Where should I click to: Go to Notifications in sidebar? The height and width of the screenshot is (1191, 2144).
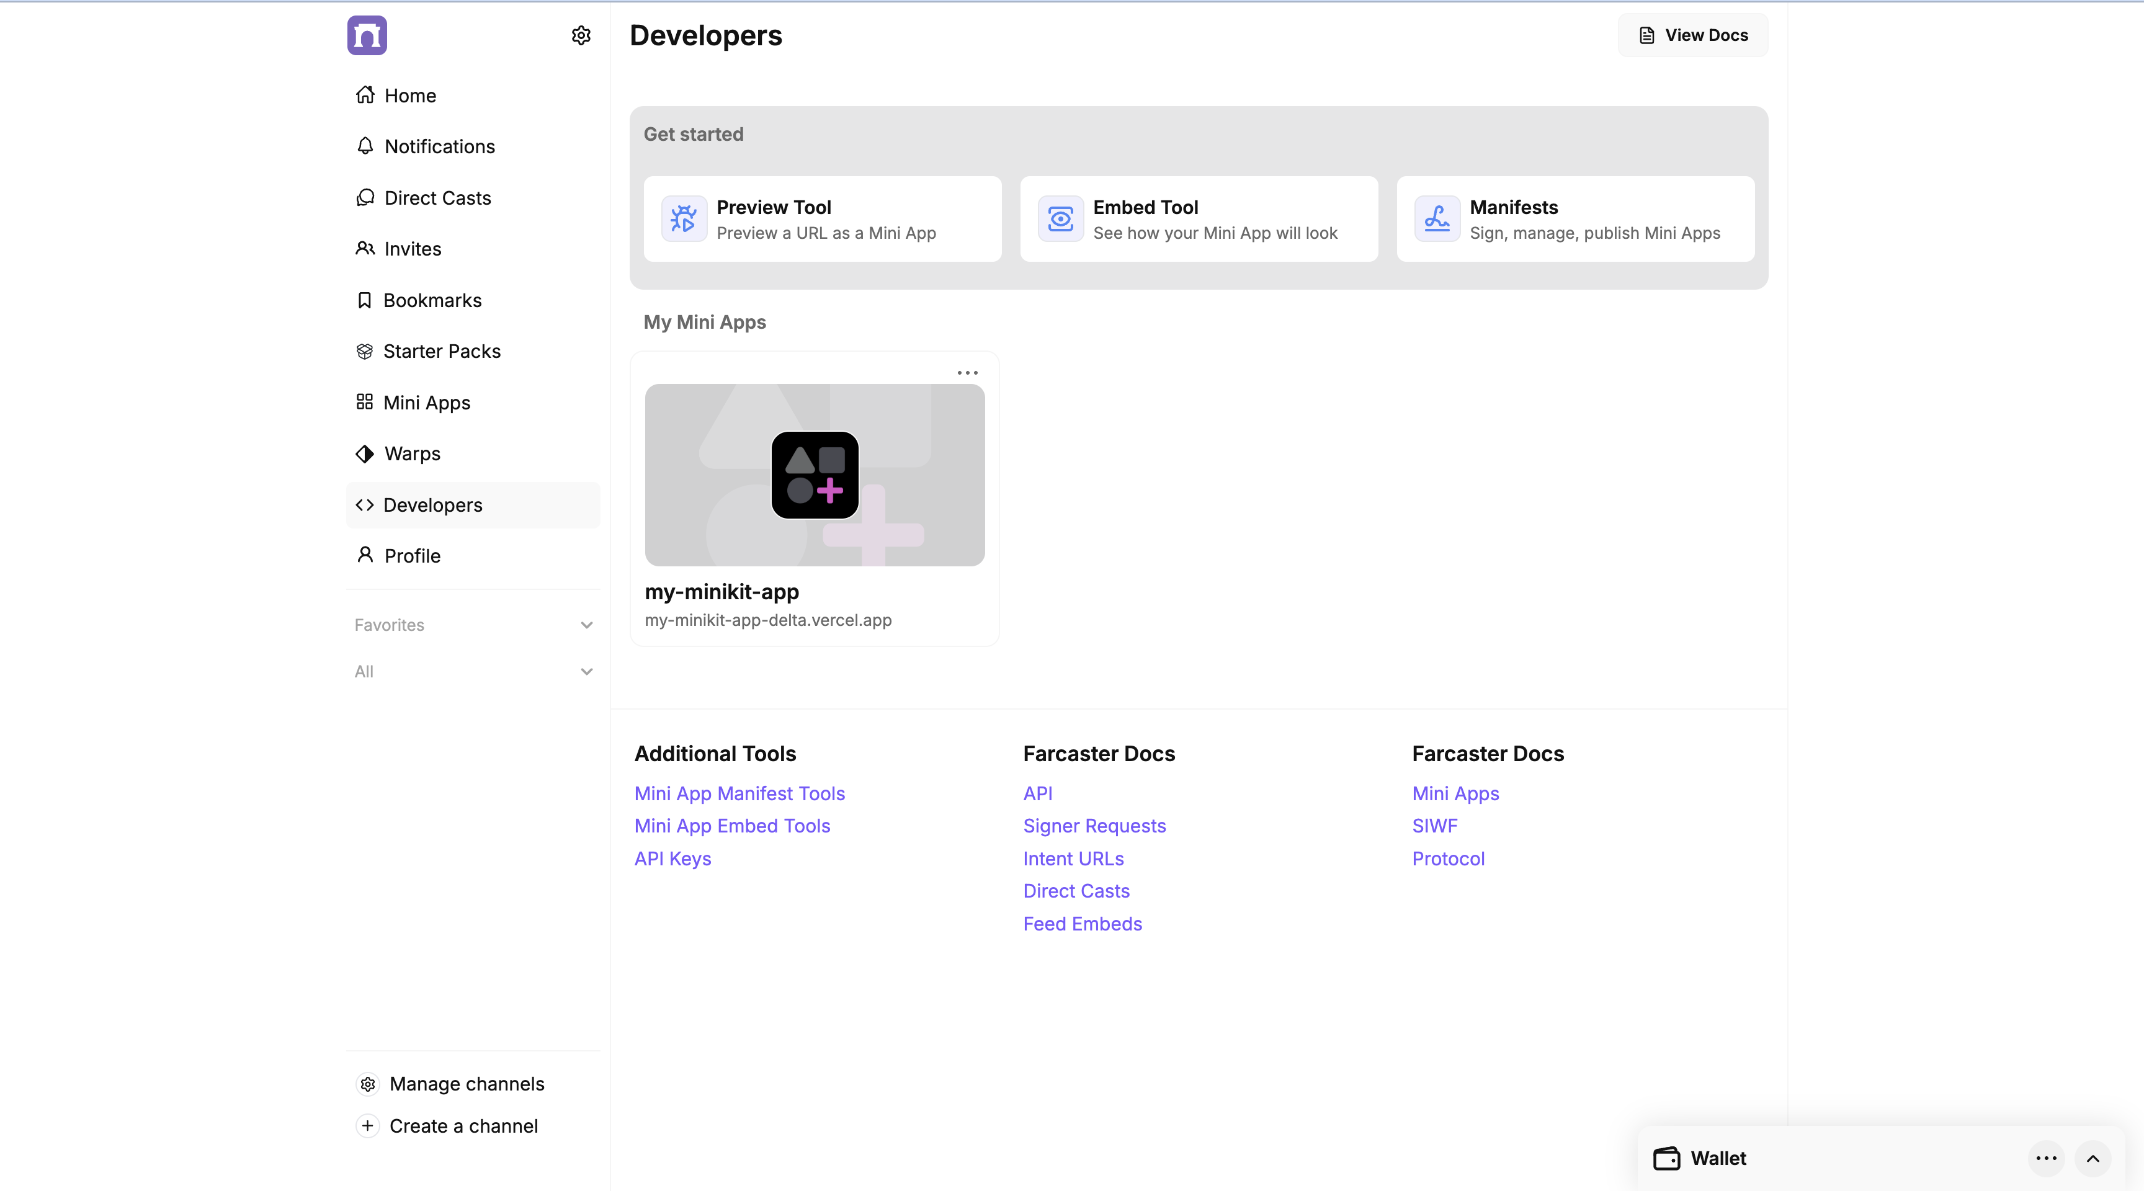439,146
